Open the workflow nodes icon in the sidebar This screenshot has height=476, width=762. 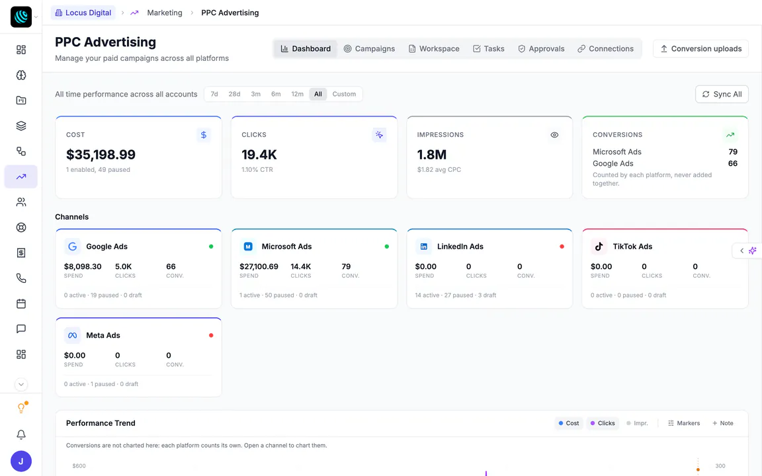(x=21, y=151)
